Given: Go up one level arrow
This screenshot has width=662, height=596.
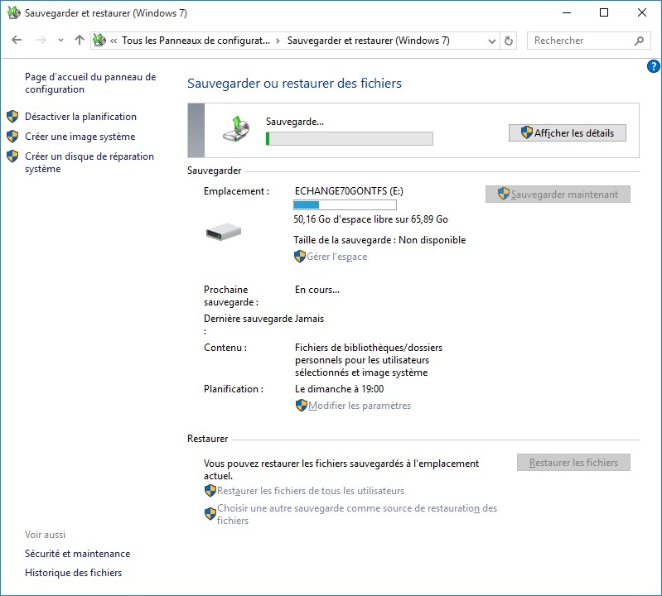Looking at the screenshot, I should click(x=80, y=40).
